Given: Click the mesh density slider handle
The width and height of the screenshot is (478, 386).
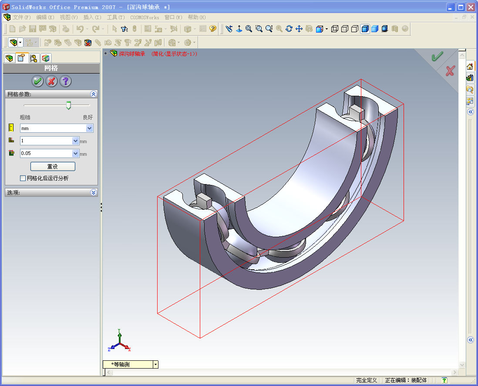Looking at the screenshot, I should [x=69, y=105].
